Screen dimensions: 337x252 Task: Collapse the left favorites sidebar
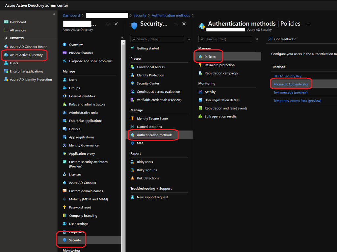pyautogui.click(x=54, y=14)
